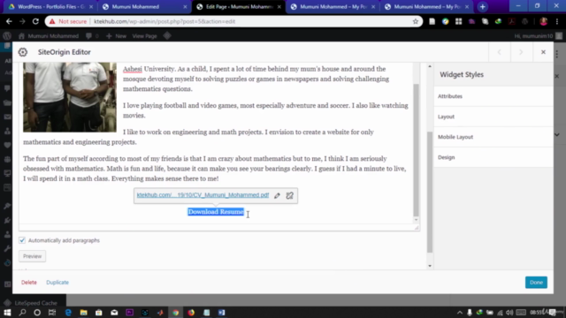This screenshot has height=318, width=566.
Task: Open Chrome profile avatar
Action: (543, 21)
